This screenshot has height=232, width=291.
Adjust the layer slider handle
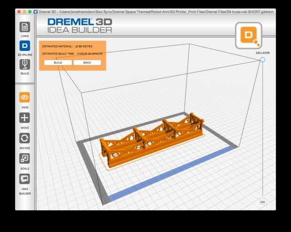pyautogui.click(x=262, y=60)
